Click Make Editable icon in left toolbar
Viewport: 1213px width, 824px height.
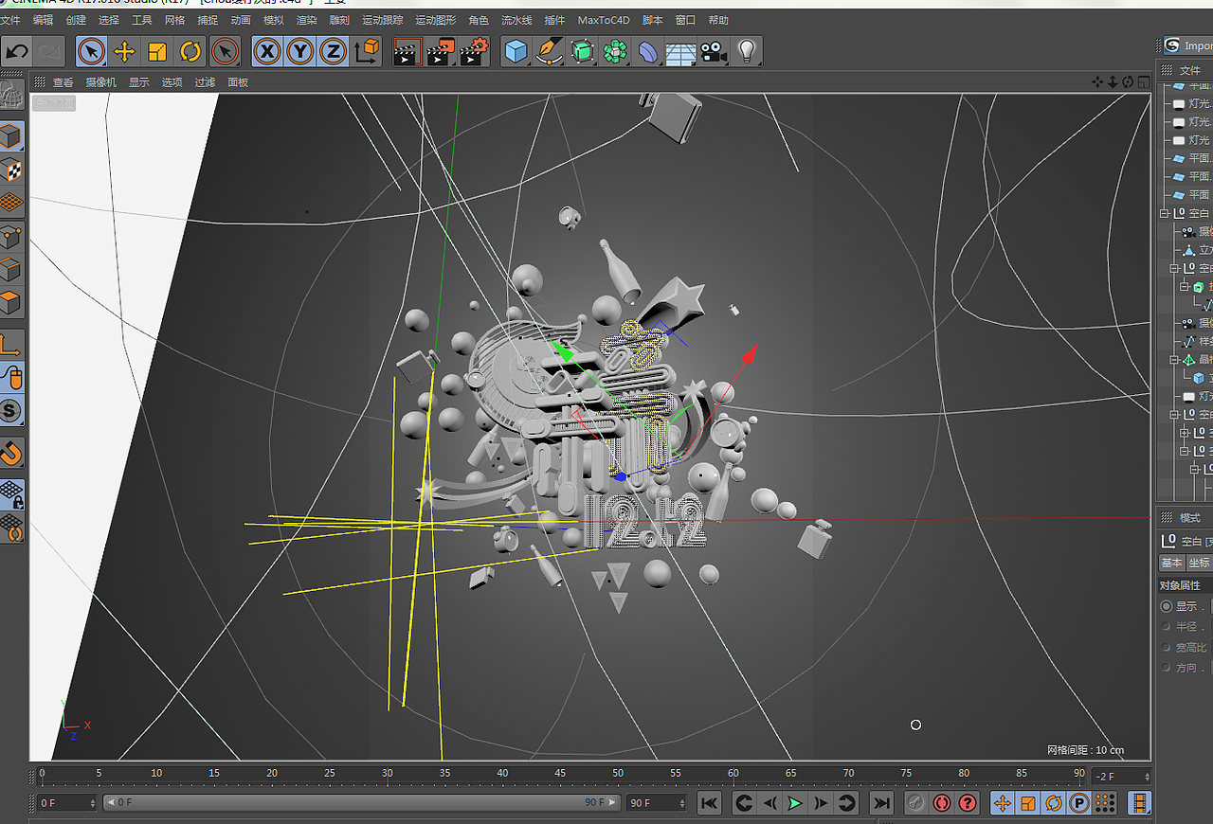[x=11, y=96]
